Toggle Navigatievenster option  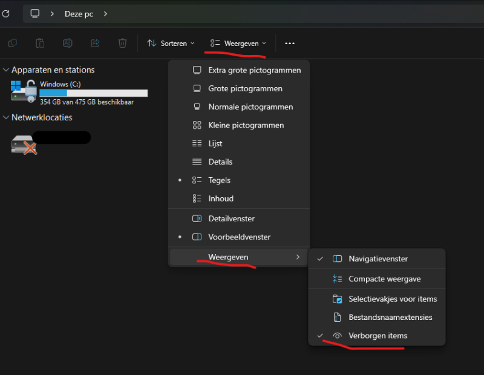[378, 259]
